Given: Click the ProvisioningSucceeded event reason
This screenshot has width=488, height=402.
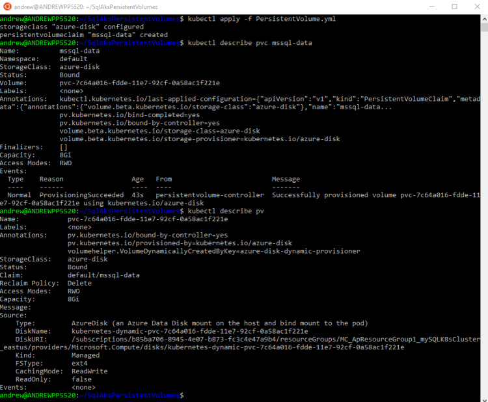Looking at the screenshot, I should click(81, 194).
